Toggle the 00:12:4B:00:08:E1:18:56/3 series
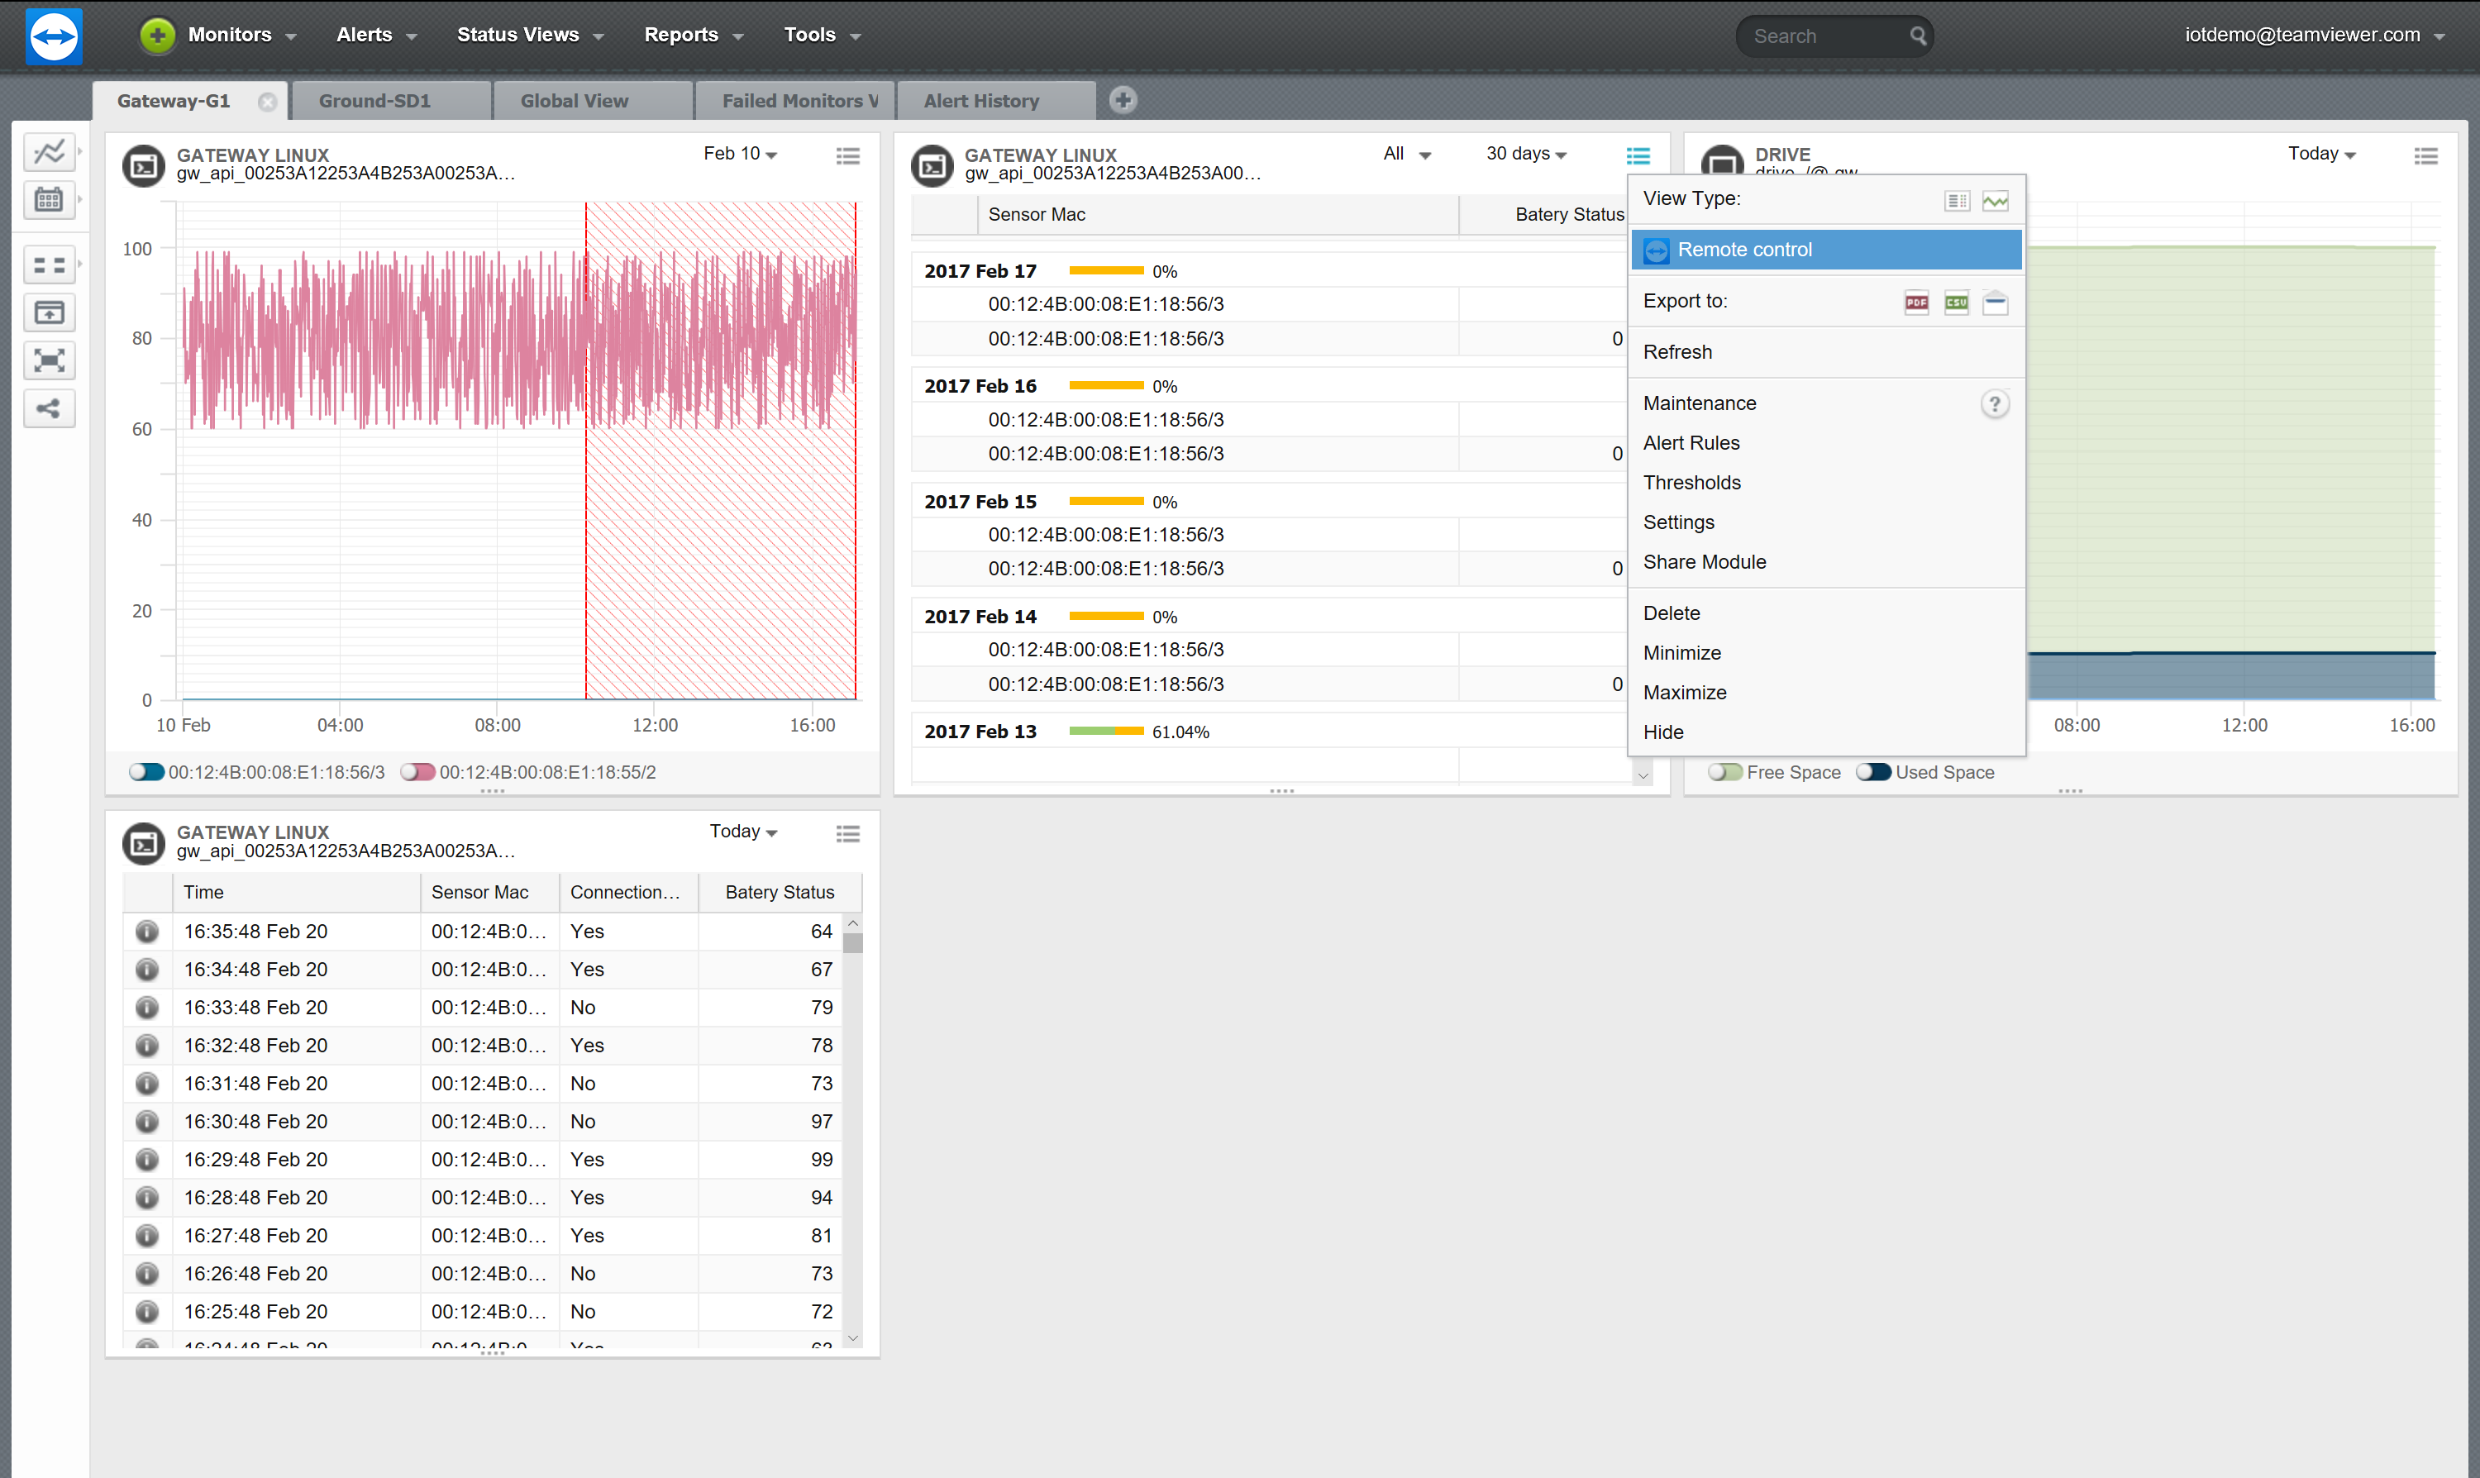 pyautogui.click(x=146, y=772)
